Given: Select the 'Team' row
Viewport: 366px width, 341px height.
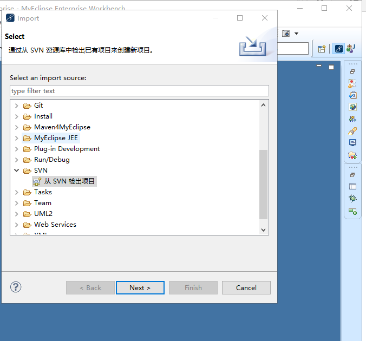Looking at the screenshot, I should click(x=37, y=203).
